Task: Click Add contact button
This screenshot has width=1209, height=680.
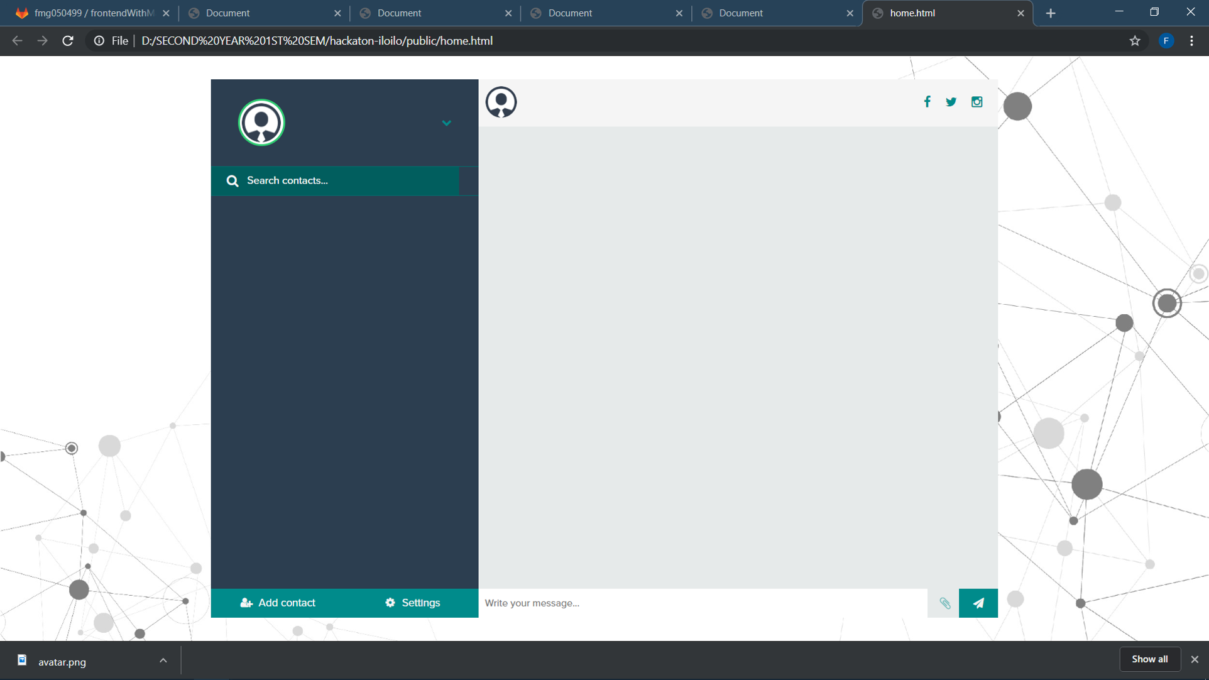Action: click(x=278, y=603)
